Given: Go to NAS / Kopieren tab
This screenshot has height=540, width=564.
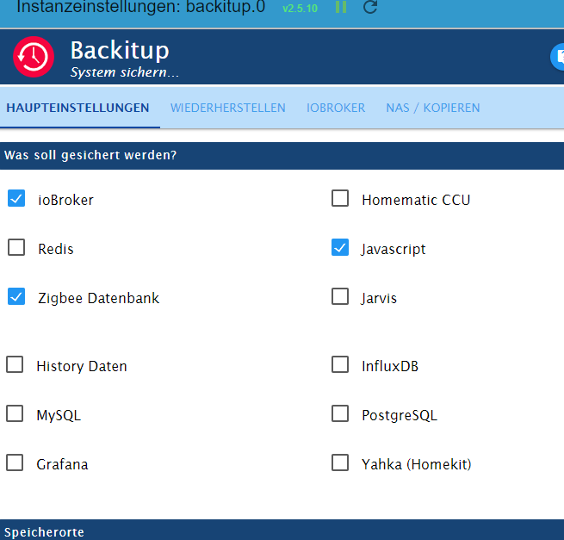Looking at the screenshot, I should point(433,108).
